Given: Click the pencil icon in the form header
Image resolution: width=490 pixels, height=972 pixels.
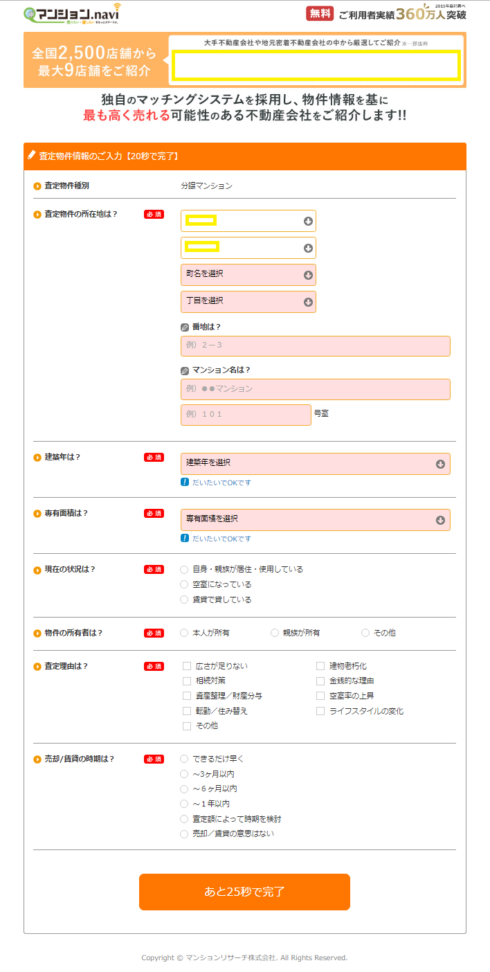Looking at the screenshot, I should [32, 156].
